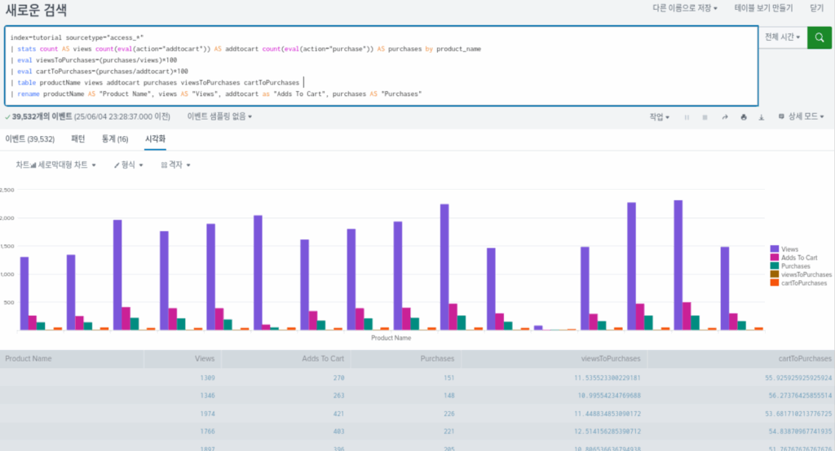This screenshot has width=835, height=451.
Task: Click Adds To Cart value 421
Action: 338,414
